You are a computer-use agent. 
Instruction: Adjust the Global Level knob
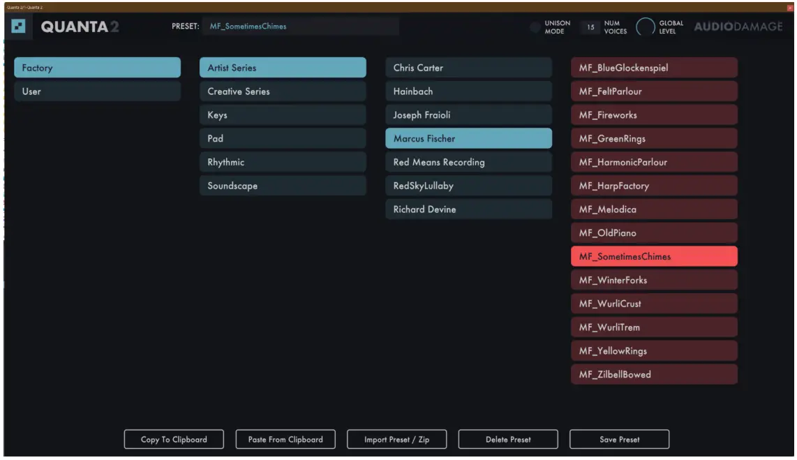pos(646,27)
